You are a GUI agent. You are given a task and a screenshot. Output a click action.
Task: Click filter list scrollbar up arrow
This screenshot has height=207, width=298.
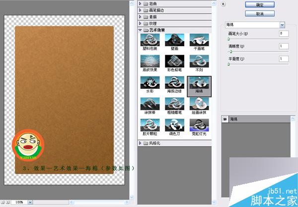(x=214, y=3)
